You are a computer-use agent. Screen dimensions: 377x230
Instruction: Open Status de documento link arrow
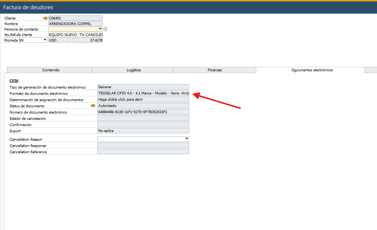click(93, 106)
